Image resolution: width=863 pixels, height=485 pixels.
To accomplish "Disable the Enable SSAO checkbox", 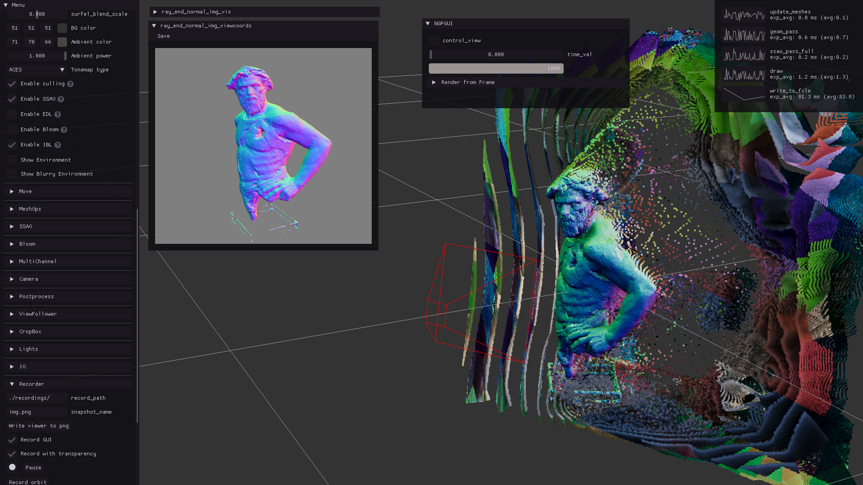I will (12, 99).
